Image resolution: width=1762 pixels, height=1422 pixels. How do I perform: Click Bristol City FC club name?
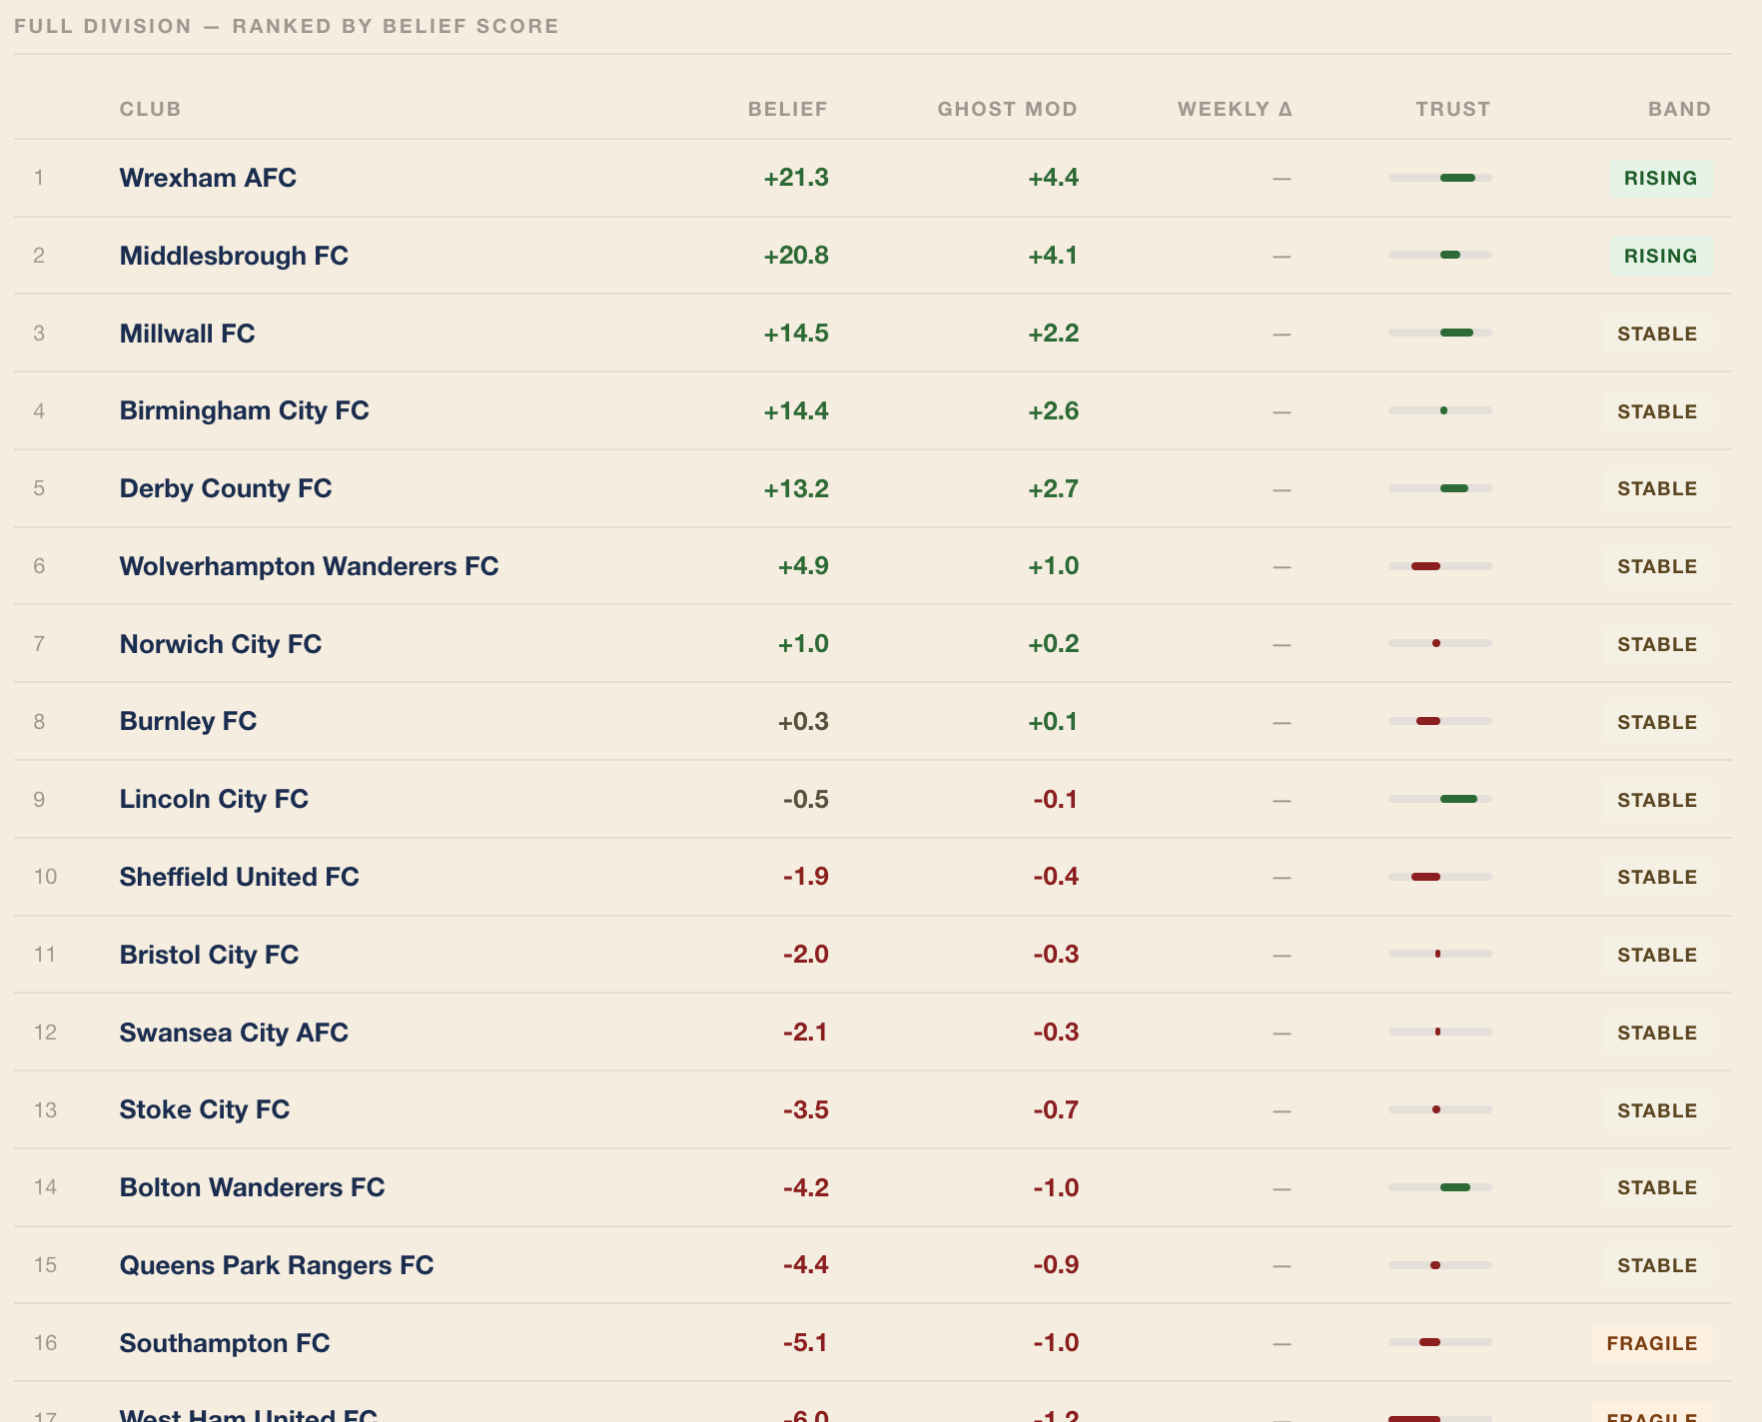(209, 955)
